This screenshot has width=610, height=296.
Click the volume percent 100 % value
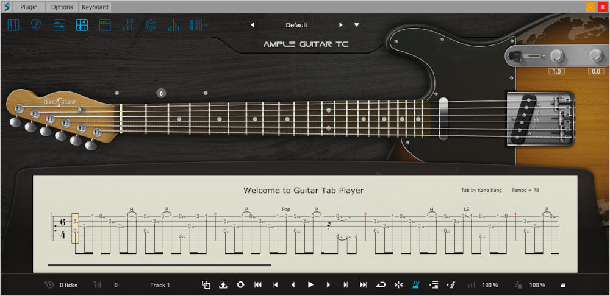click(490, 286)
